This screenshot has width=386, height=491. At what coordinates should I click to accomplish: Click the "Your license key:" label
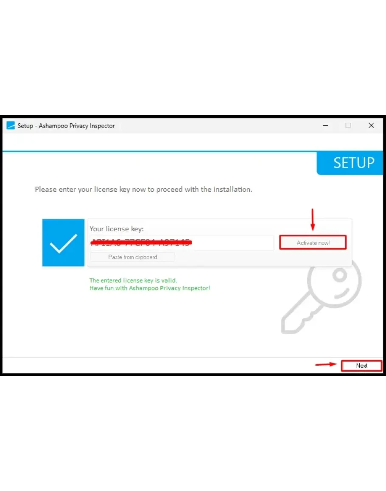point(117,229)
